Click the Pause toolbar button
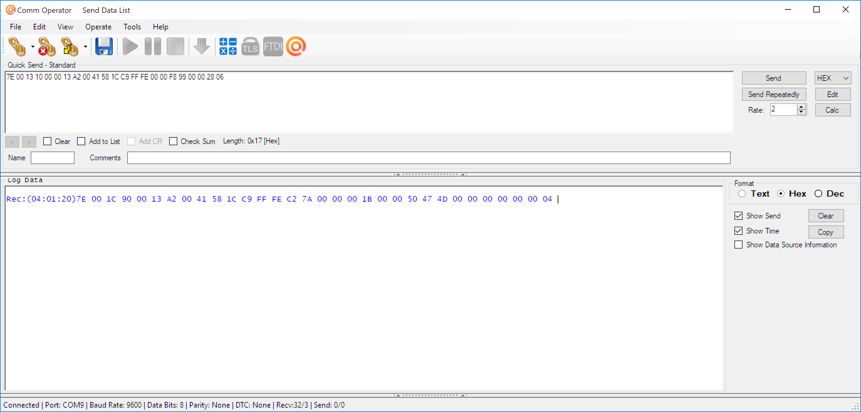 [153, 46]
